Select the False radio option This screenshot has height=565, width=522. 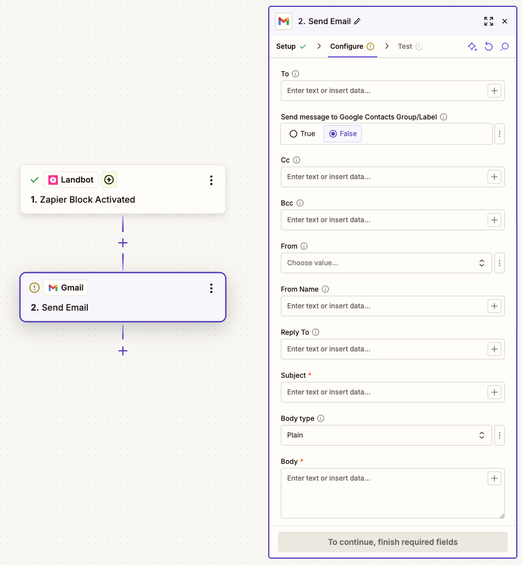[342, 134]
